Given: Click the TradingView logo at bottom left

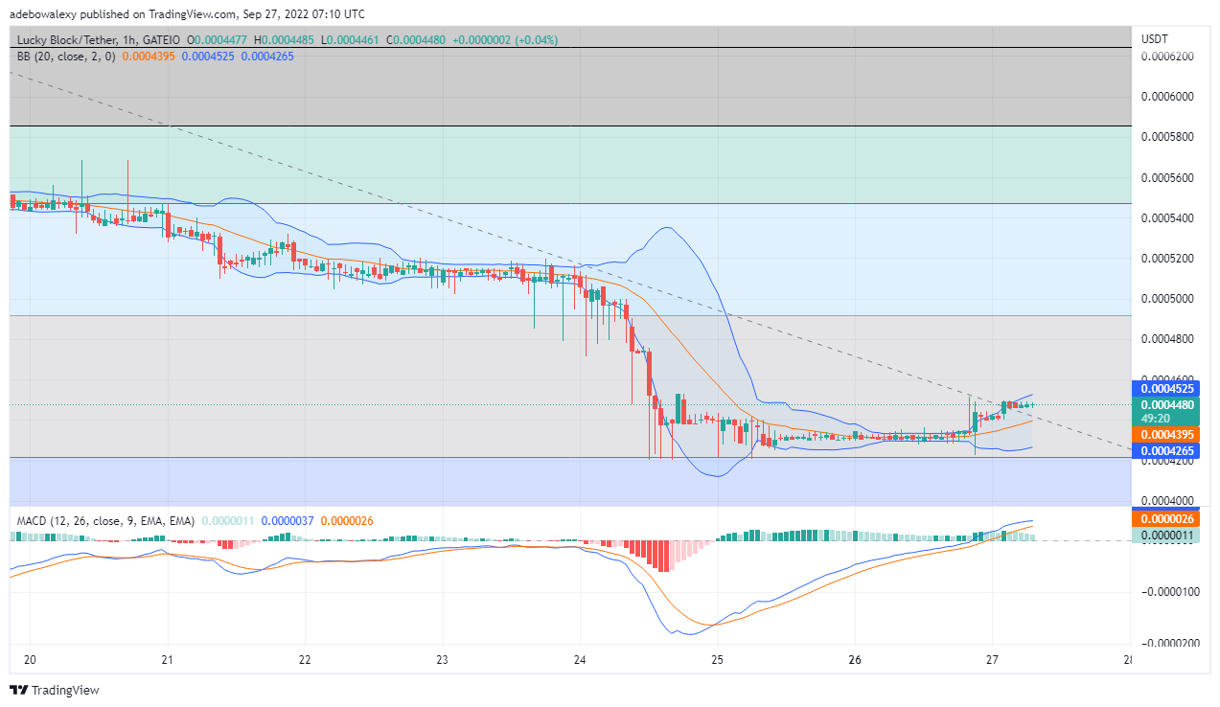Looking at the screenshot, I should click(x=55, y=690).
